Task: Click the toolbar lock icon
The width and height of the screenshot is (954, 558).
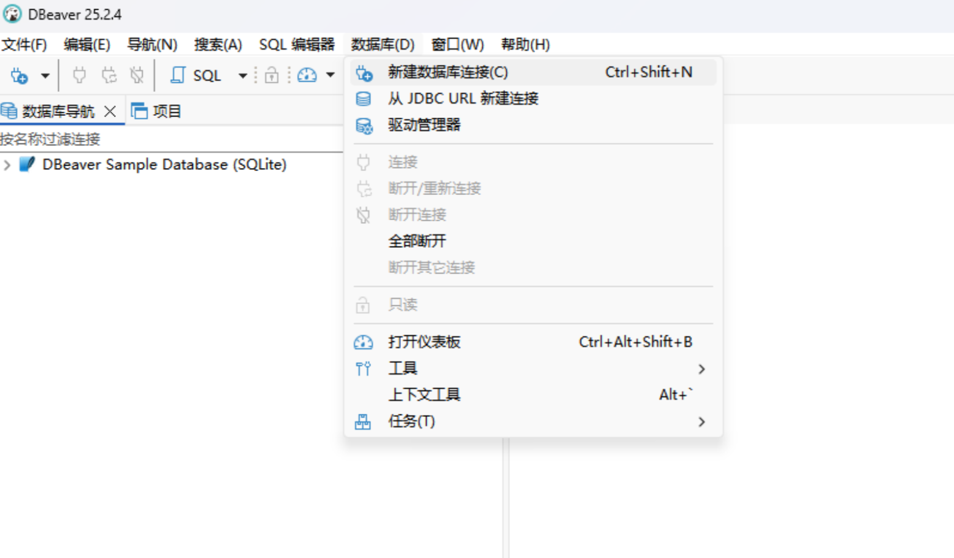Action: pos(272,75)
